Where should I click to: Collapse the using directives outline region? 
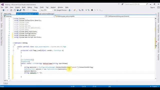coord(13,18)
